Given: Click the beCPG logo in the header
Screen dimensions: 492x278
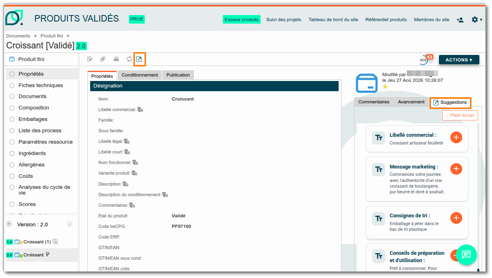Looking at the screenshot, I should [x=14, y=18].
